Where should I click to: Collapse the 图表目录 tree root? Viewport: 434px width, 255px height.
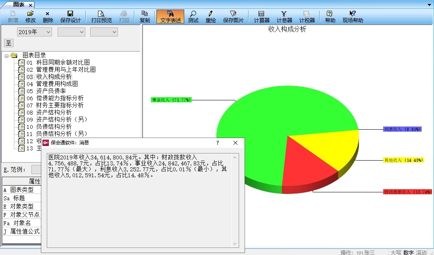[7, 56]
